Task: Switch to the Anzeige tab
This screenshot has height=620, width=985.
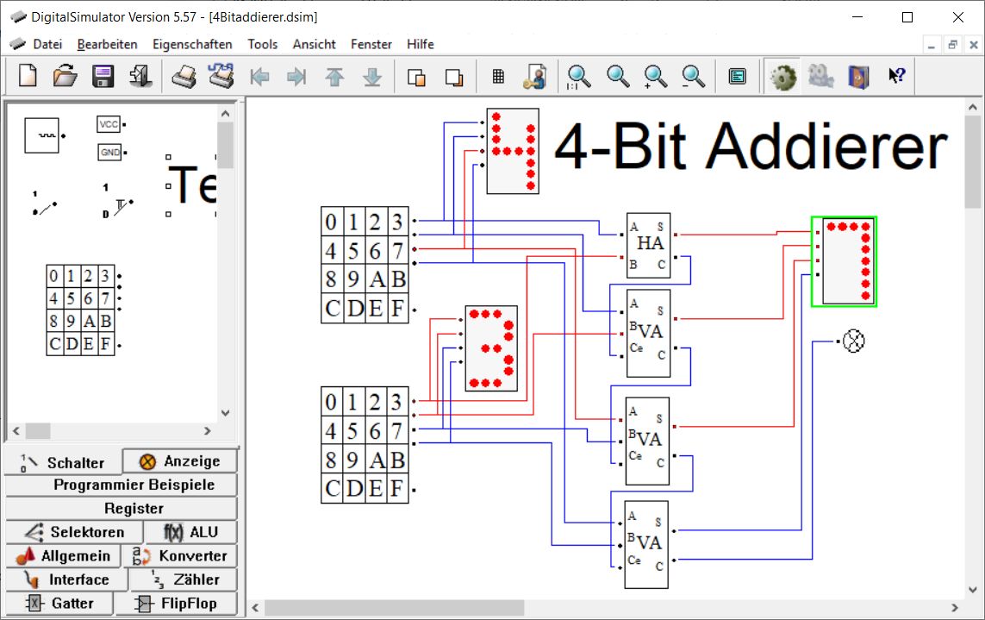Action: click(180, 461)
